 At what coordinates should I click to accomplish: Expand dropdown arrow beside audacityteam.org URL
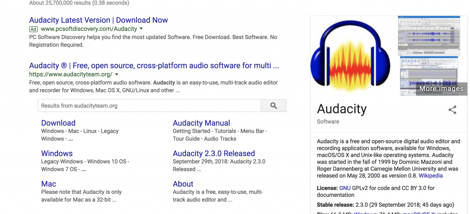coord(117,74)
